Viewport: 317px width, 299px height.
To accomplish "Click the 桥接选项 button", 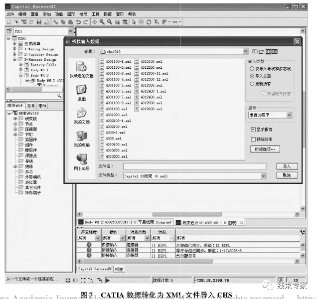I will (x=265, y=149).
